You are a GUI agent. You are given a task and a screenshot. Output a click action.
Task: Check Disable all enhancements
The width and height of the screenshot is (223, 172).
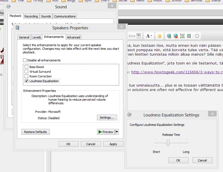click(25, 60)
